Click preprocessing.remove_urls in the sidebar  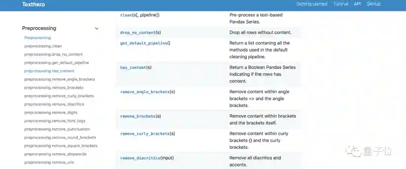(x=49, y=162)
